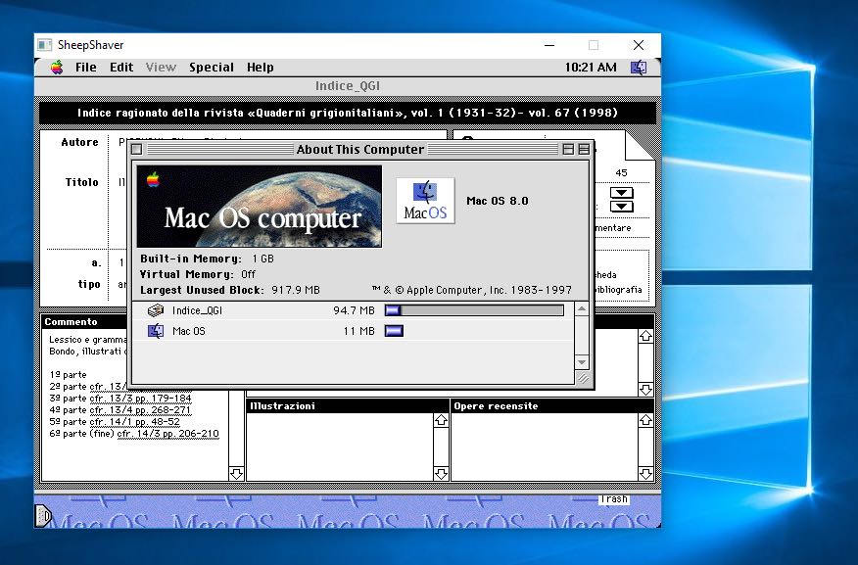Viewport: 858px width, 565px height.
Task: Click the Mac OS Finder icon in memory list
Action: [x=156, y=331]
